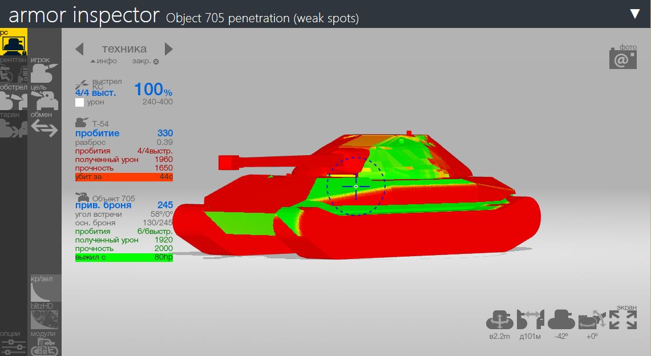This screenshot has height=356, width=651.
Task: Click the пробития 6/6выстр. row
Action: point(124,232)
